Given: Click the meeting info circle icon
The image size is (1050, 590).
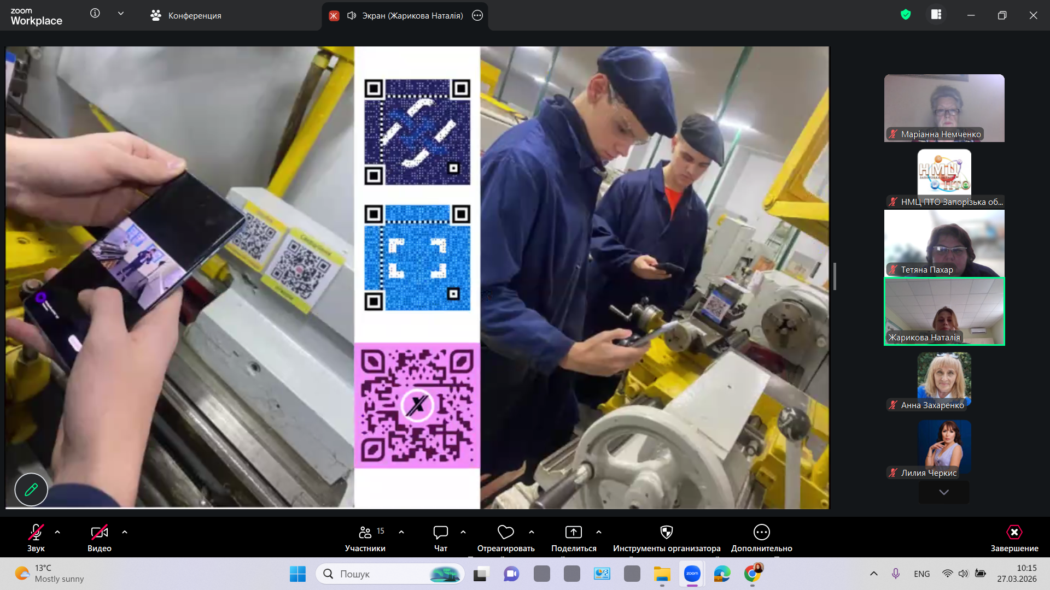Looking at the screenshot, I should [95, 14].
